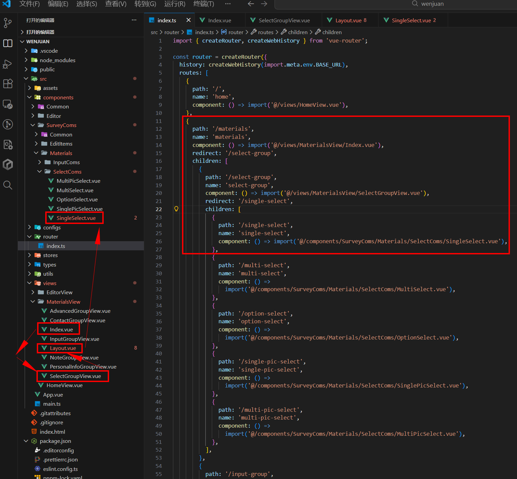
Task: Open the .gitignore file
Action: [x=81, y=422]
